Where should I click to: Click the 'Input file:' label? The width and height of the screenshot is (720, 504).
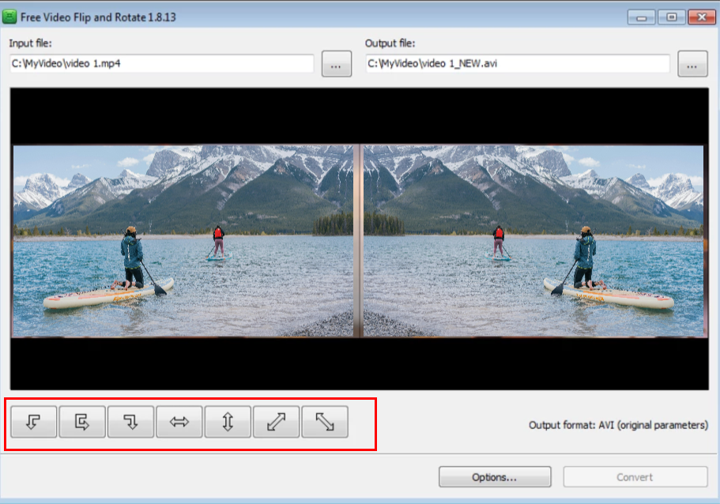coord(30,43)
